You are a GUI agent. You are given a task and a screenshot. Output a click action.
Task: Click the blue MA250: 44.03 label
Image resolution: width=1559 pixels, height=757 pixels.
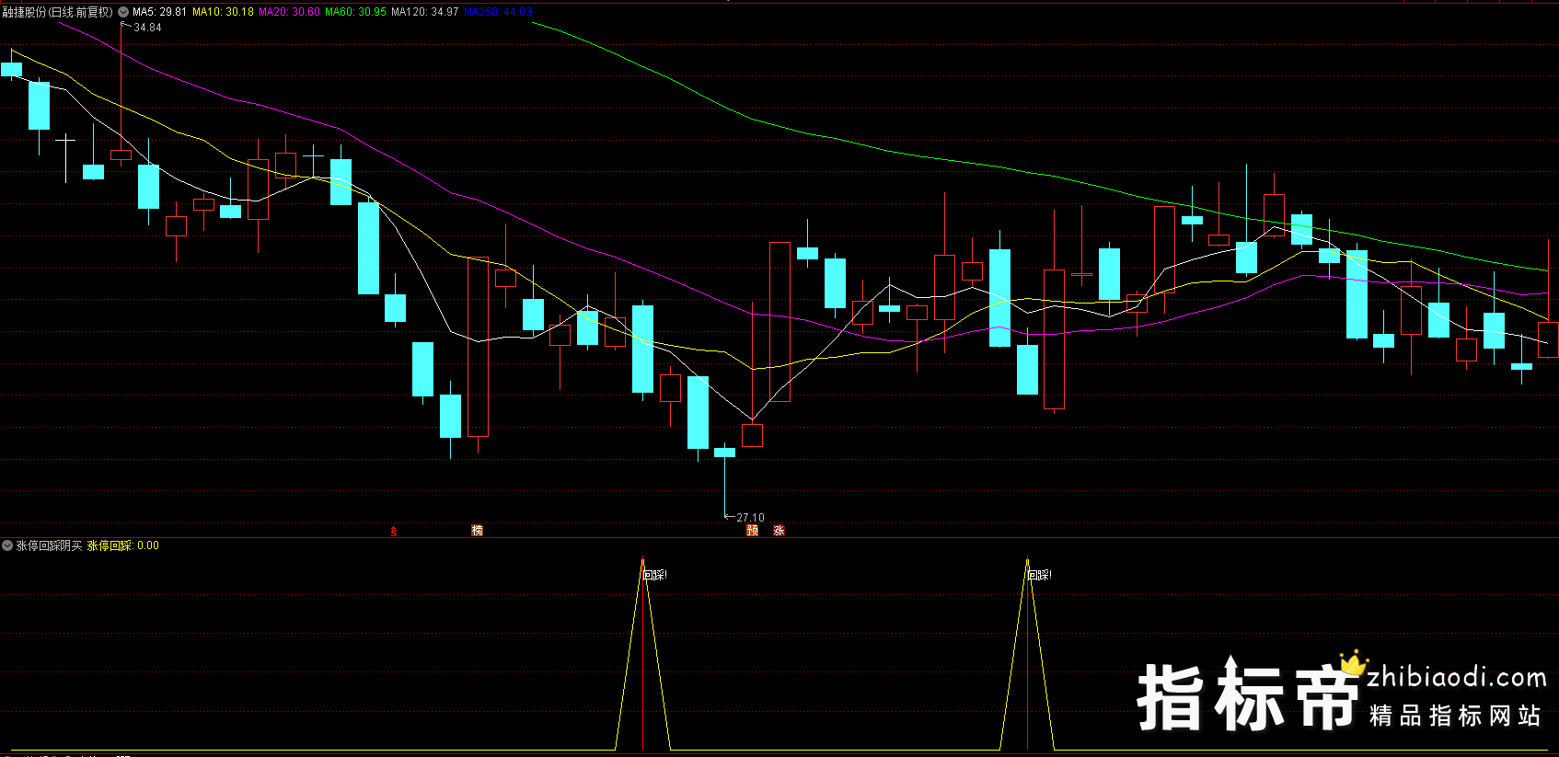point(498,12)
